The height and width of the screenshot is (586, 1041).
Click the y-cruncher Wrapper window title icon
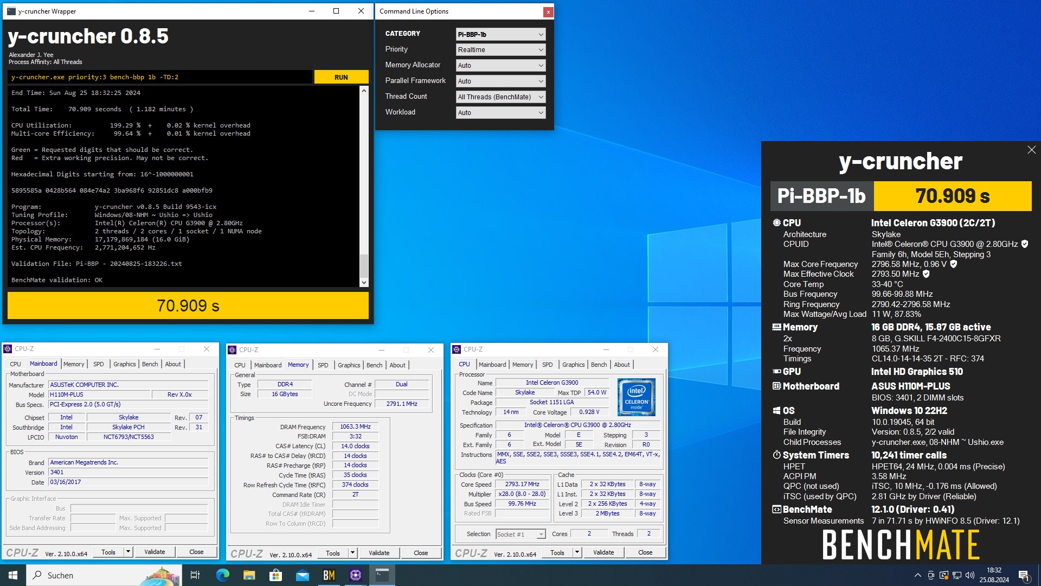pyautogui.click(x=11, y=11)
